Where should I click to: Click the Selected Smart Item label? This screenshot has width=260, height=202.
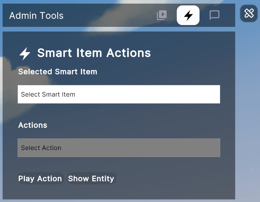pyautogui.click(x=58, y=72)
